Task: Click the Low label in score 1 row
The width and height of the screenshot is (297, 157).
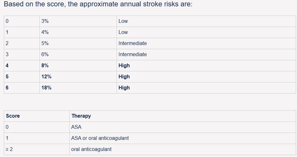Action: (x=123, y=32)
